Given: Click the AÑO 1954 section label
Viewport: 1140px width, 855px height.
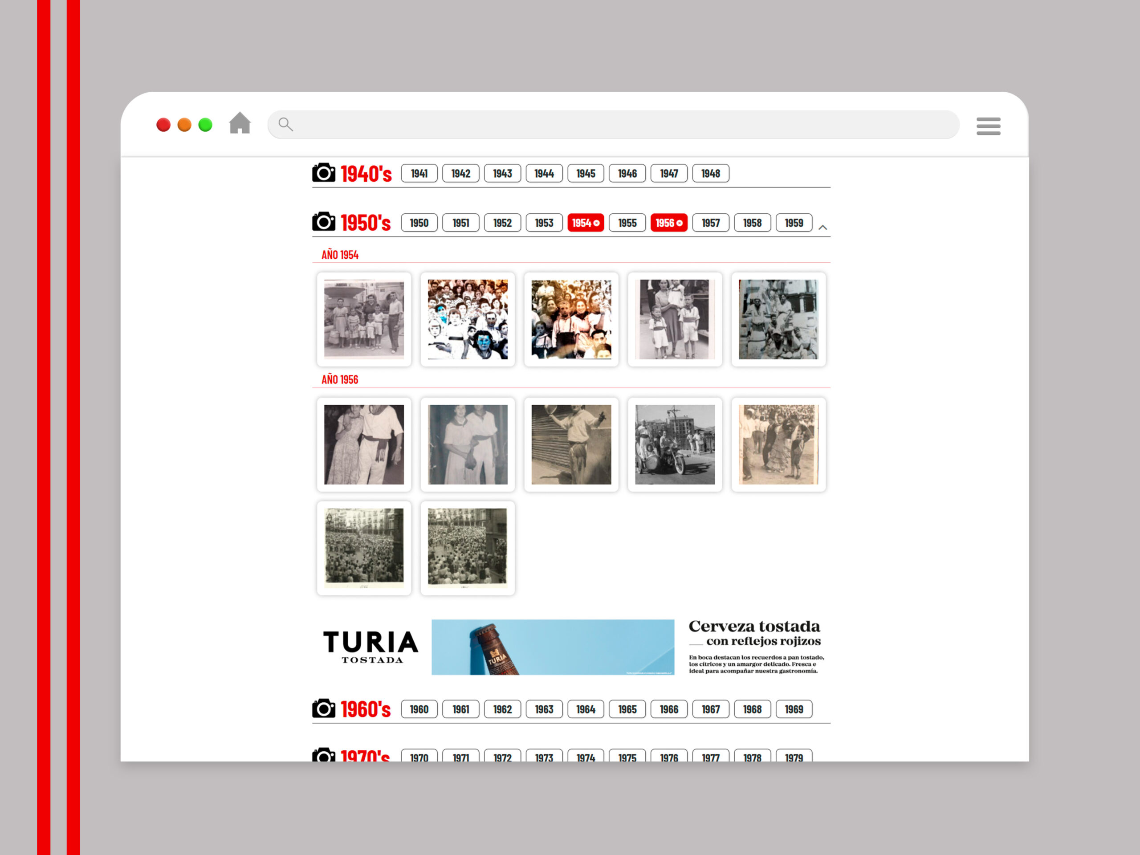Looking at the screenshot, I should click(340, 255).
